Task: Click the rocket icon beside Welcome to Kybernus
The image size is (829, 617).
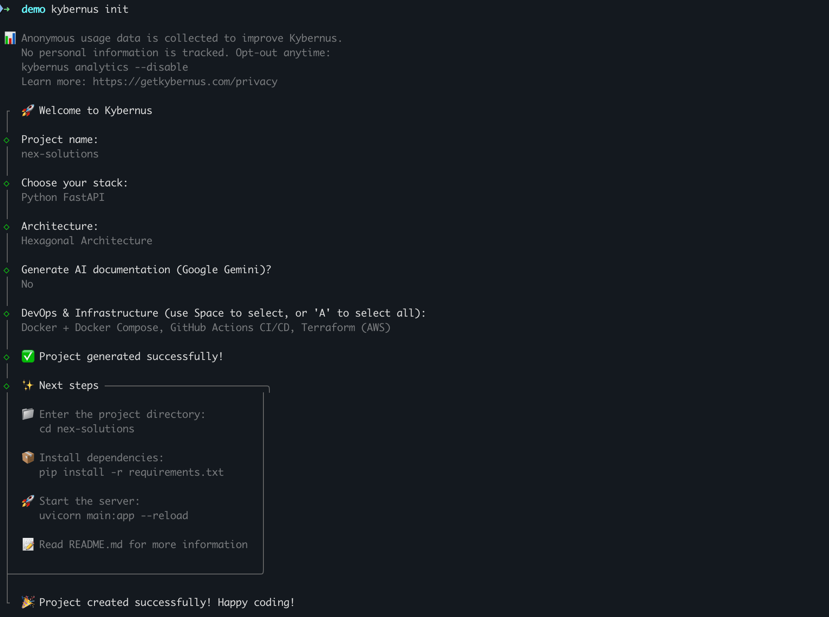Action: (28, 111)
